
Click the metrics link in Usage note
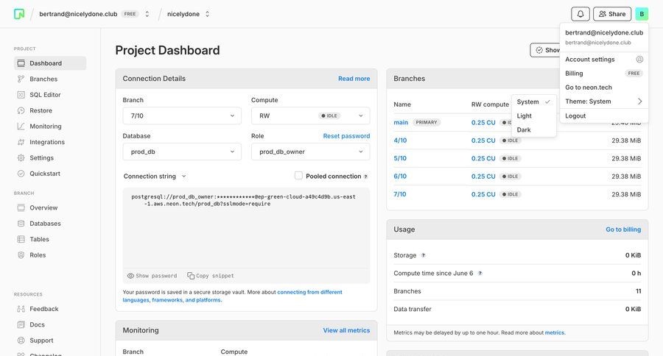(554, 332)
